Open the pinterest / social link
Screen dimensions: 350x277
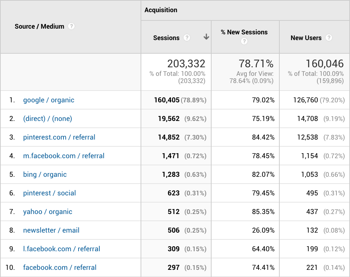49,193
